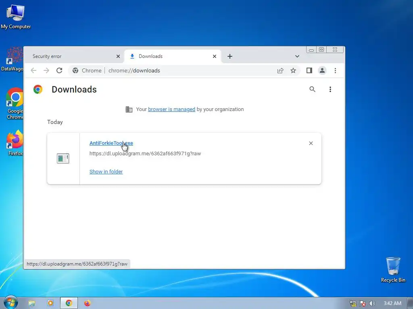Open the Recycle Bin

pos(393,270)
